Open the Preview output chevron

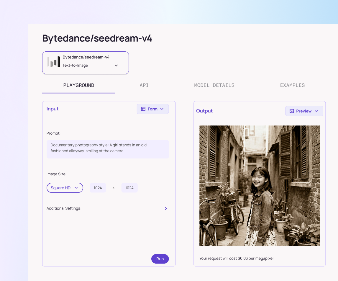pyautogui.click(x=316, y=111)
